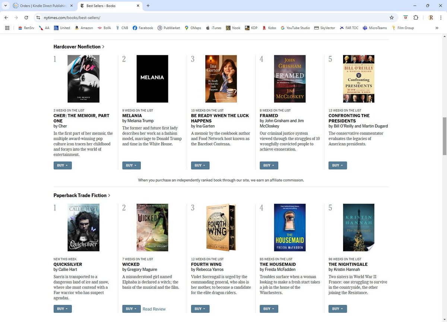Open the YouTube Studio bookmark
447x322 pixels.
click(295, 28)
